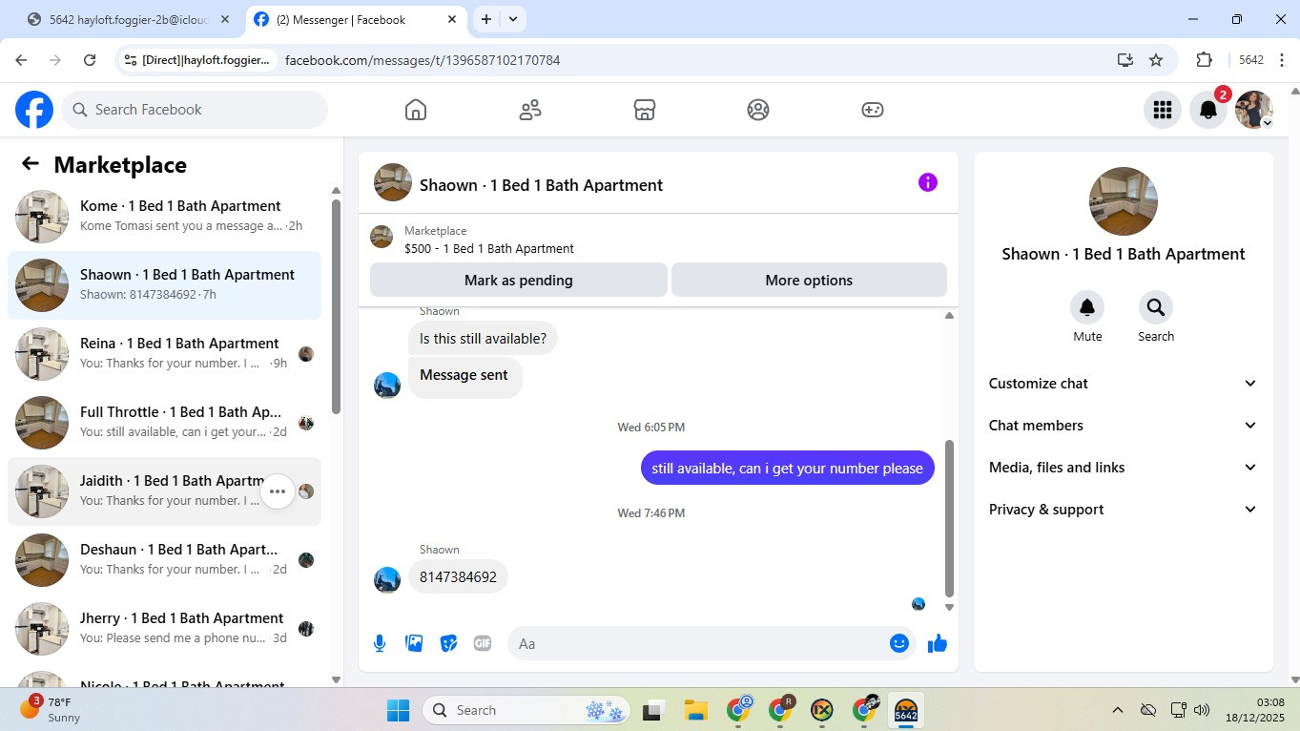1300x731 pixels.
Task: Open the weather widget showing 78°F Sunny
Action: pos(52,710)
